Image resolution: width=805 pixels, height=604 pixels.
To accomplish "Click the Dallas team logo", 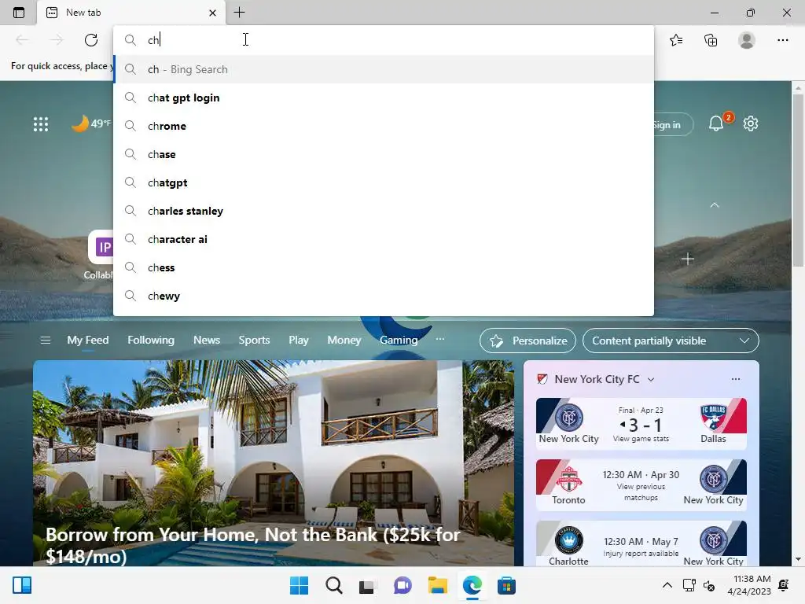I will click(x=714, y=417).
